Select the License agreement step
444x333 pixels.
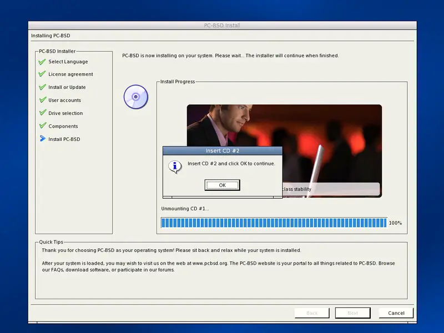[x=70, y=74]
